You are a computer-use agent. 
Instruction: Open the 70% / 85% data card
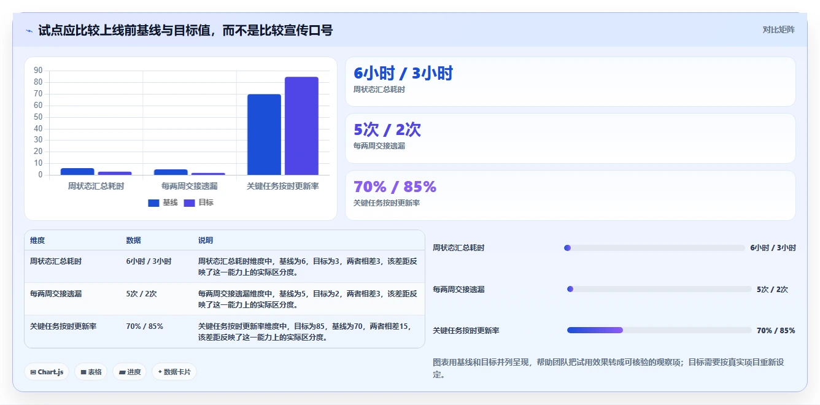click(570, 195)
